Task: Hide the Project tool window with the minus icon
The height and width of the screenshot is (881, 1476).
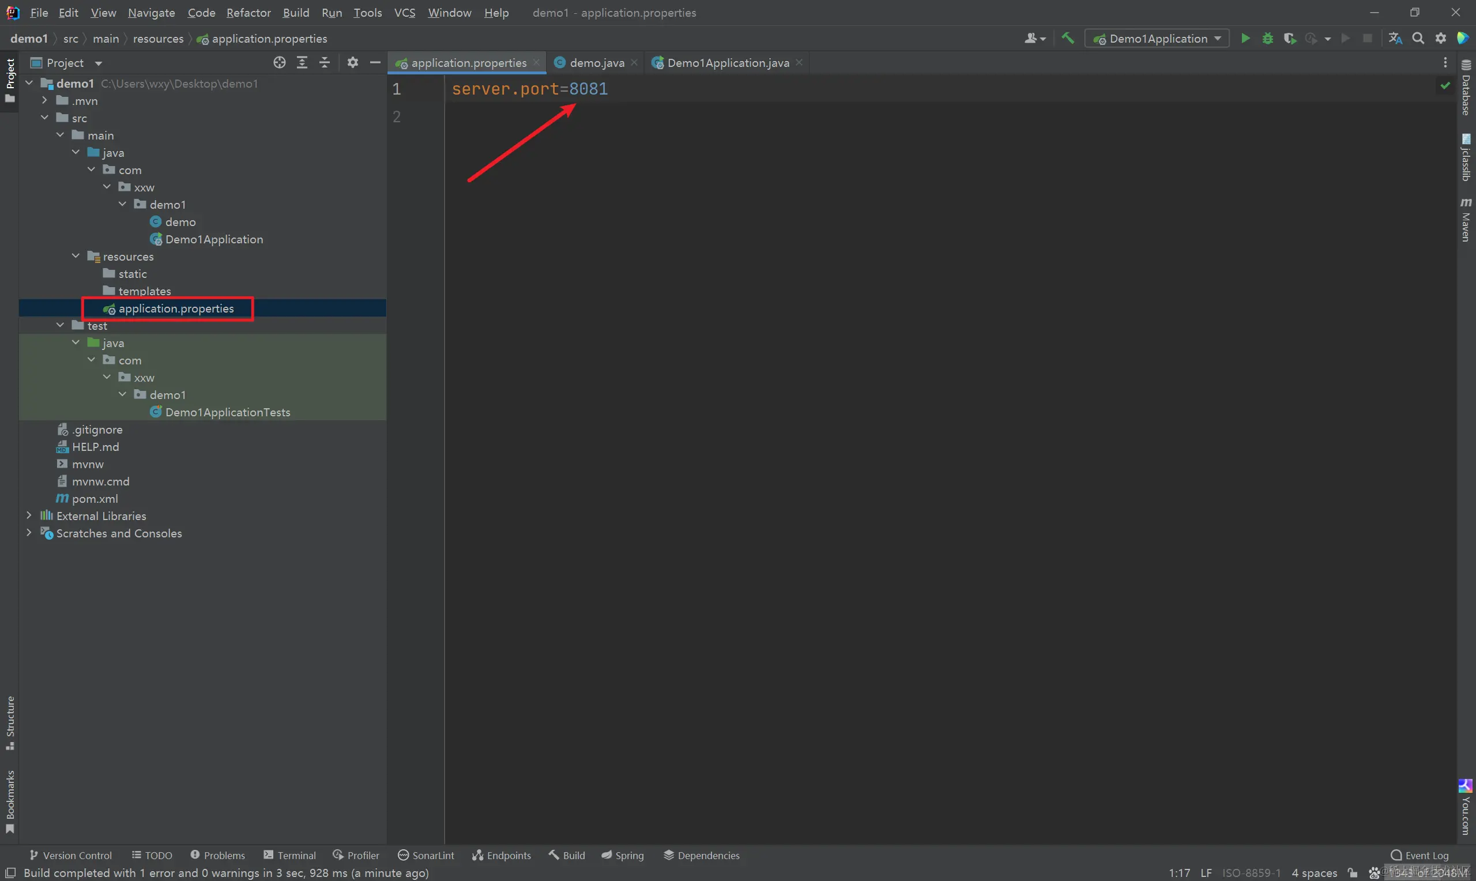Action: point(375,62)
